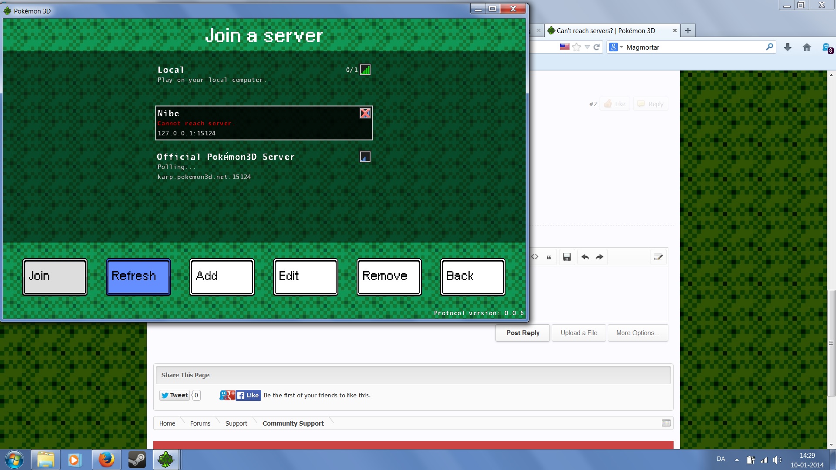Select the Official Pokémon3D Server entry
The height and width of the screenshot is (470, 836).
coord(264,166)
